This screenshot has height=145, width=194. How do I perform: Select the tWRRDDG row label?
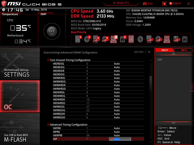point(59,110)
